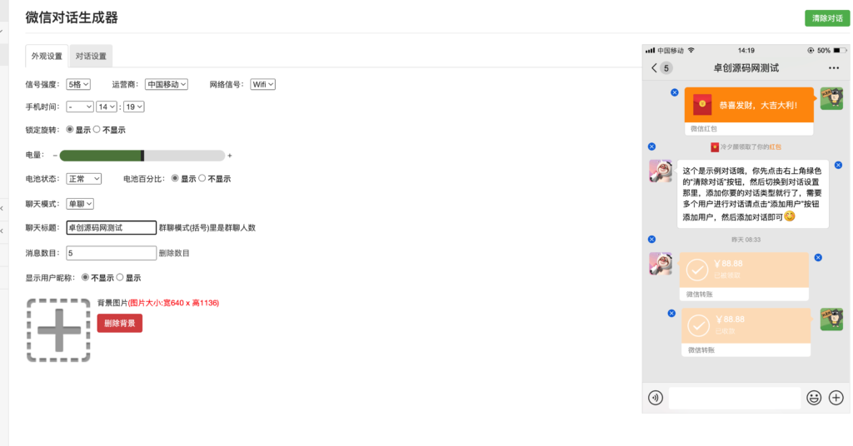Click the green 清除对话 button
Viewport: 853px width, 446px height.
point(827,18)
